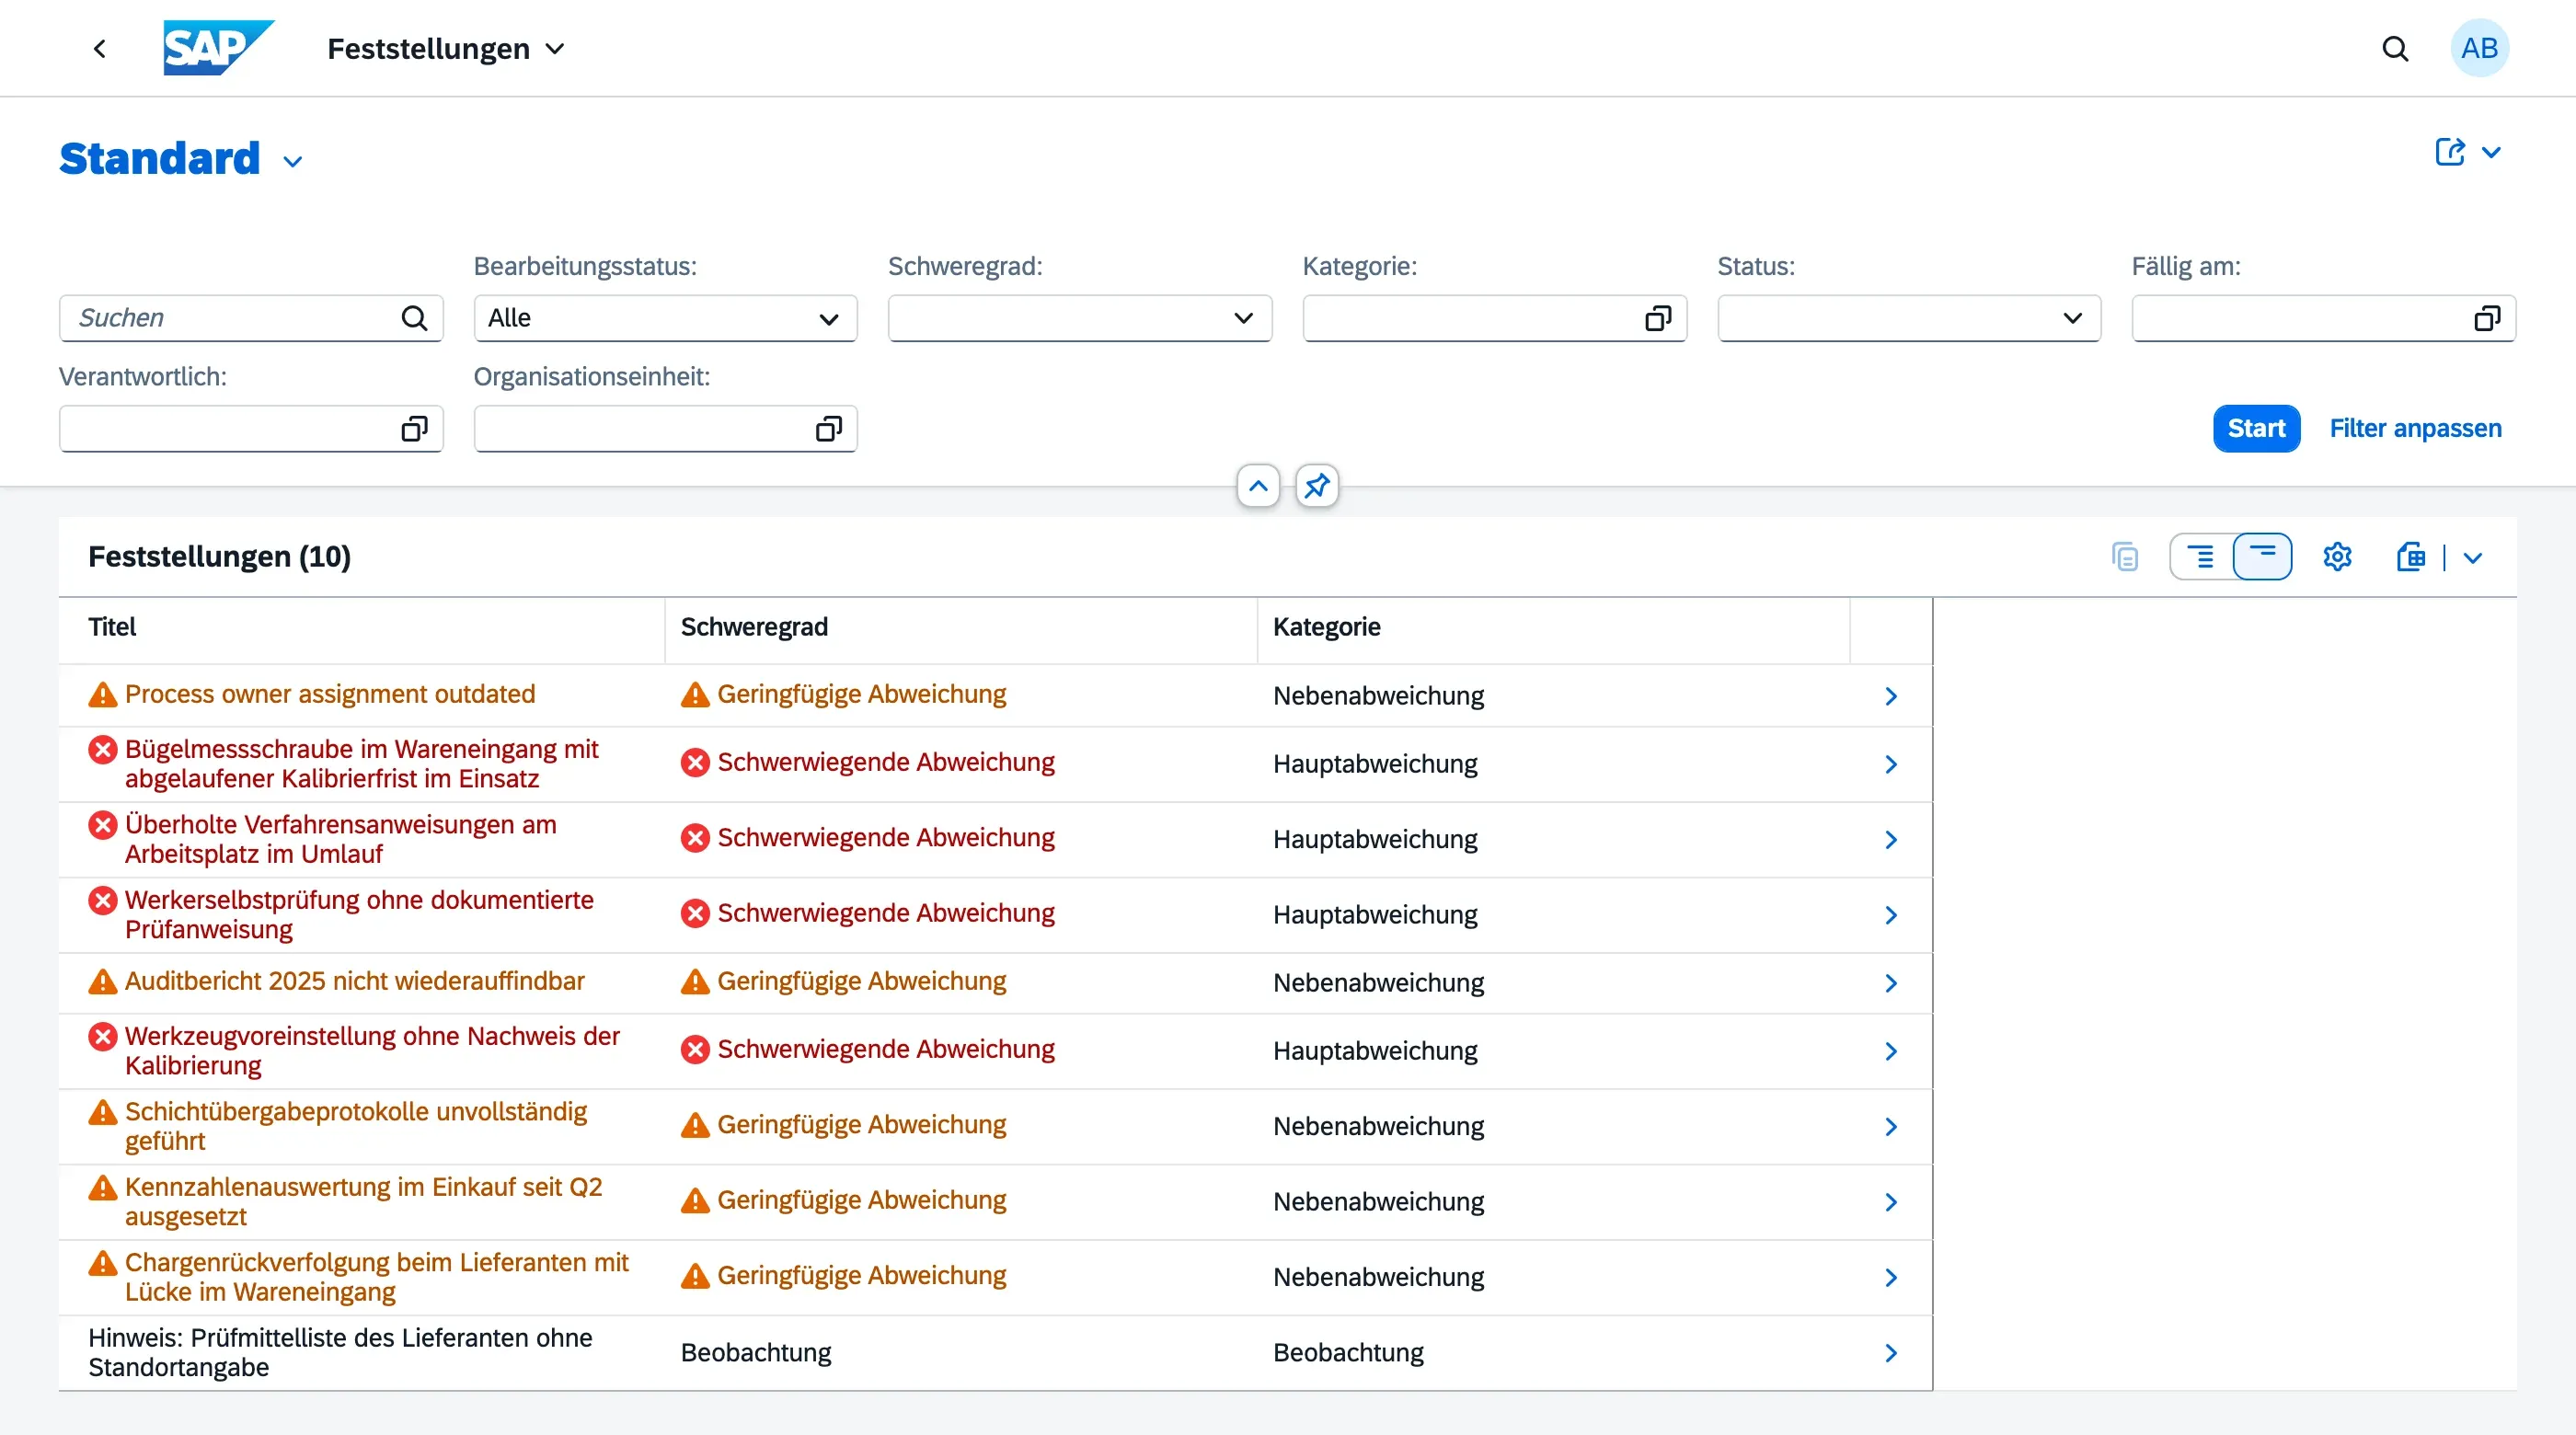Export table to spreadsheet
The height and width of the screenshot is (1435, 2576).
click(x=2410, y=557)
